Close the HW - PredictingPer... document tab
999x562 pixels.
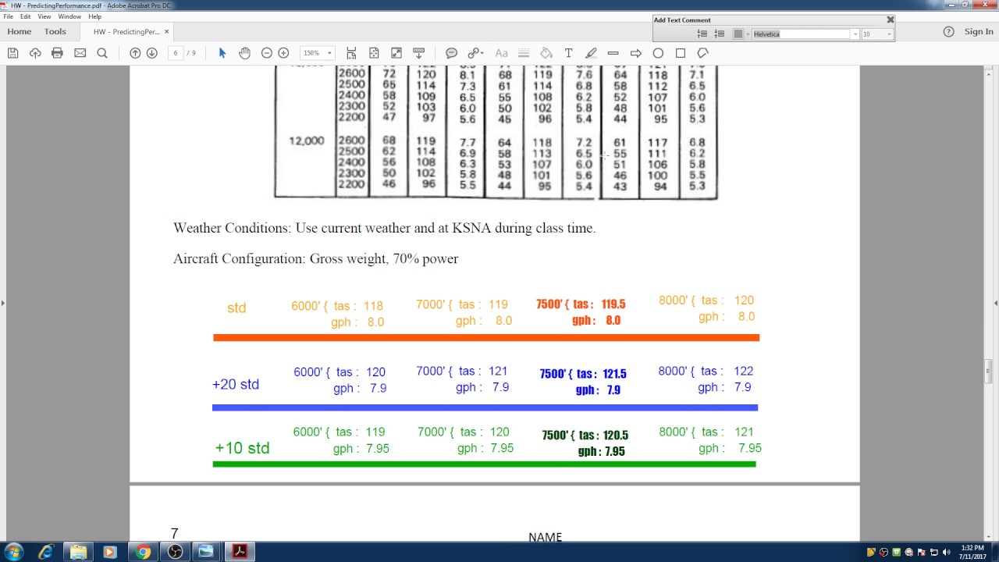[166, 32]
